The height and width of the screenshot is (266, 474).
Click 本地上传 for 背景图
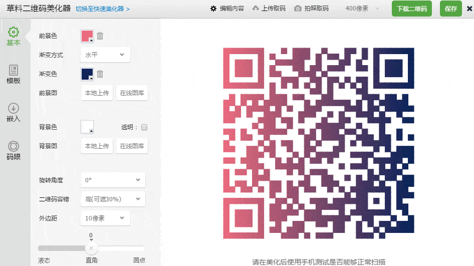[x=97, y=146]
